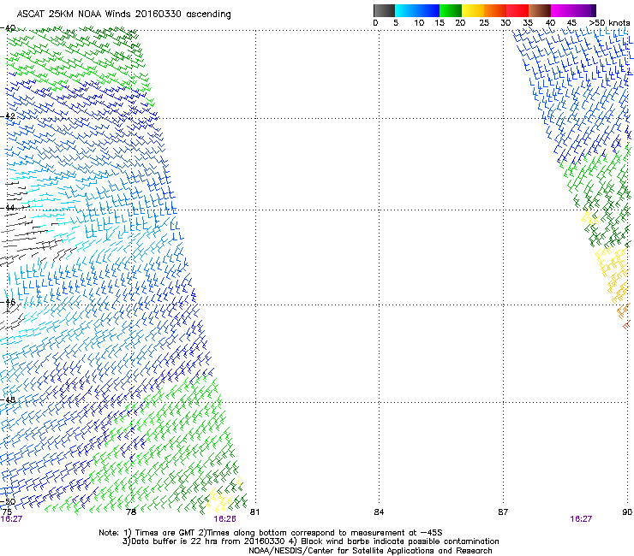Click the '25' legend scale label

point(484,23)
